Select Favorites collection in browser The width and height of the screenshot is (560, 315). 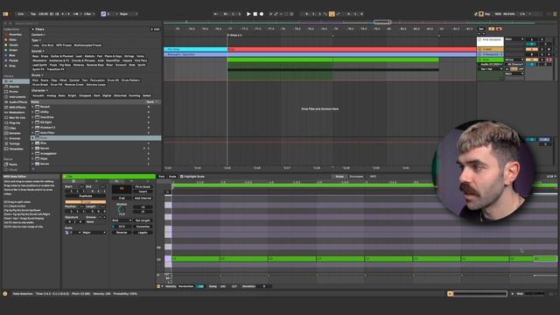coord(15,35)
